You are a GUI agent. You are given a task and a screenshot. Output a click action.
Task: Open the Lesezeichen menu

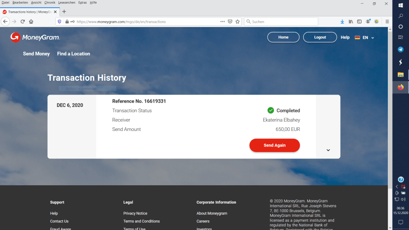67,2
